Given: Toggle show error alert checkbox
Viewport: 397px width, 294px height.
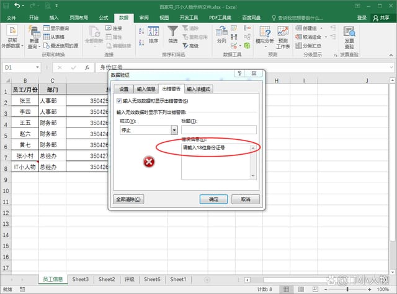Looking at the screenshot, I should [x=119, y=101].
